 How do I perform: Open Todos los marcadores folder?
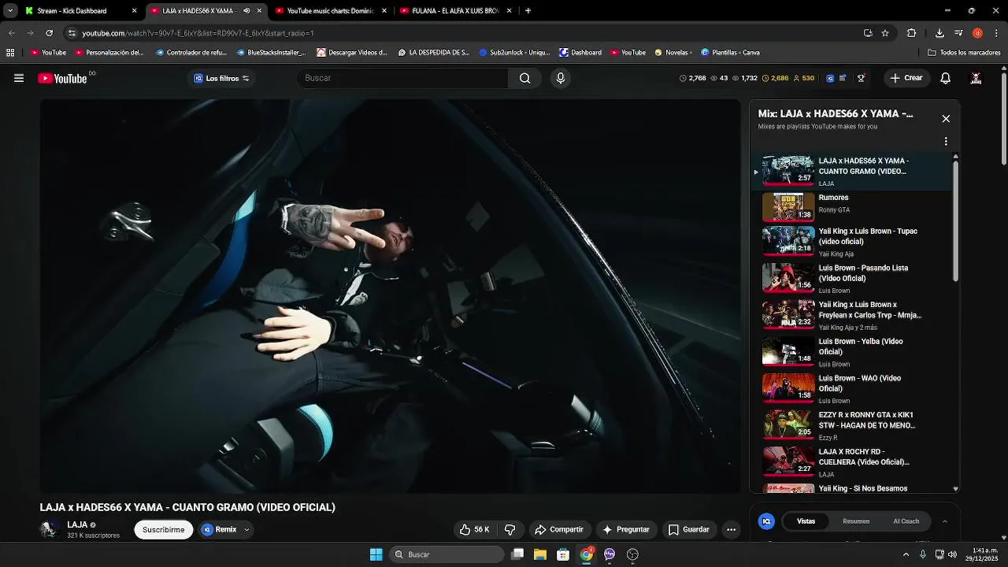(965, 53)
